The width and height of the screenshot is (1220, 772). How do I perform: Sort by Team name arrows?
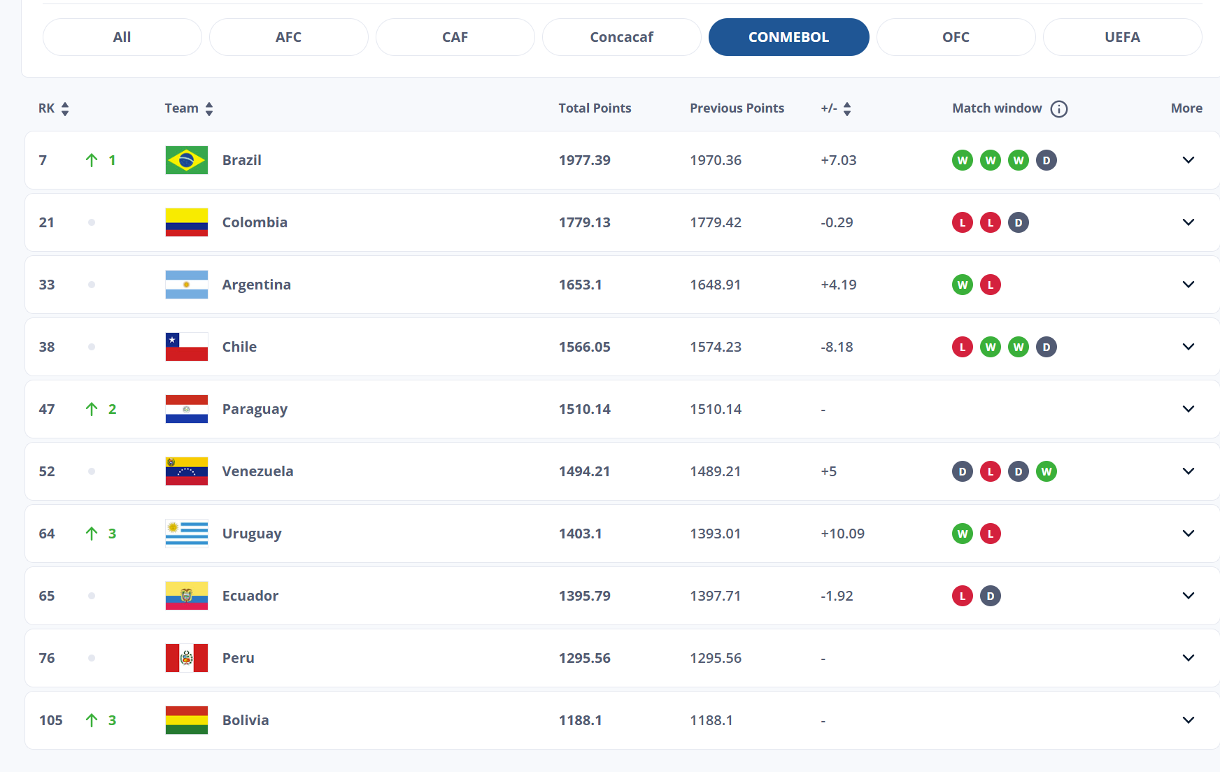tap(208, 109)
